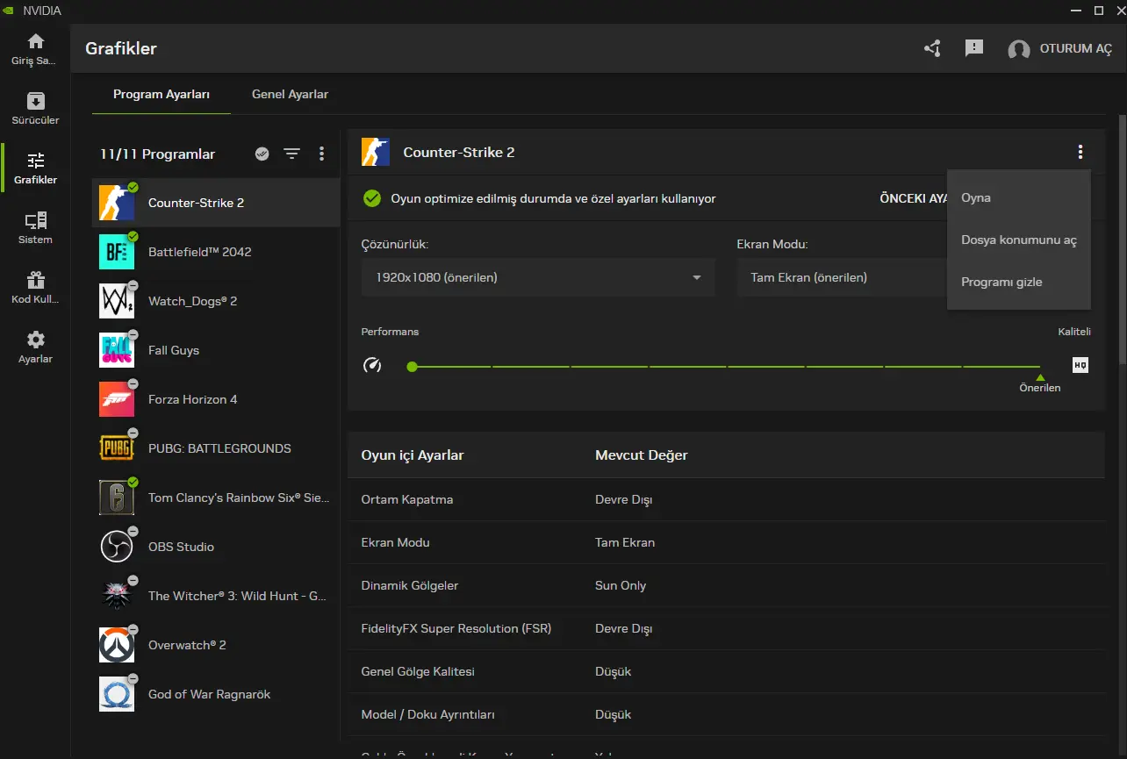Click the NVIDIA logo in title bar
Screen dimensions: 1127x759
coord(10,11)
